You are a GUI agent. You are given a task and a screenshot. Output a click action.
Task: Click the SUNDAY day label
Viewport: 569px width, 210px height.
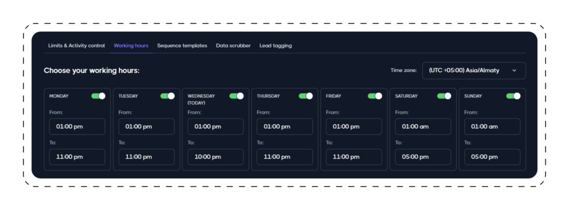pyautogui.click(x=473, y=96)
